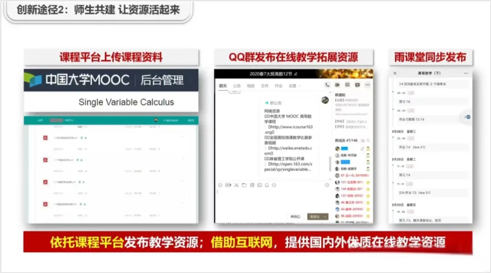Open the 224 作业 7.3 (due 3.1) item
The height and width of the screenshot is (273, 491).
coord(433,193)
